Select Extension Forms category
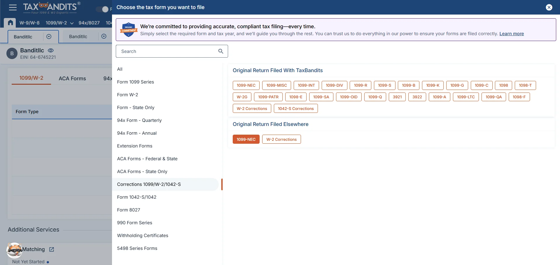The image size is (560, 265). pos(165,146)
